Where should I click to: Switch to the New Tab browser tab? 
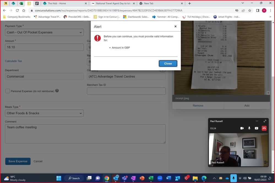tap(161, 3)
